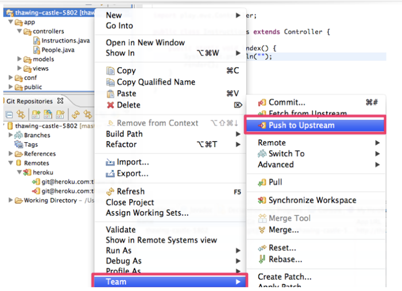Collapse the heroku remote node

tap(20, 172)
